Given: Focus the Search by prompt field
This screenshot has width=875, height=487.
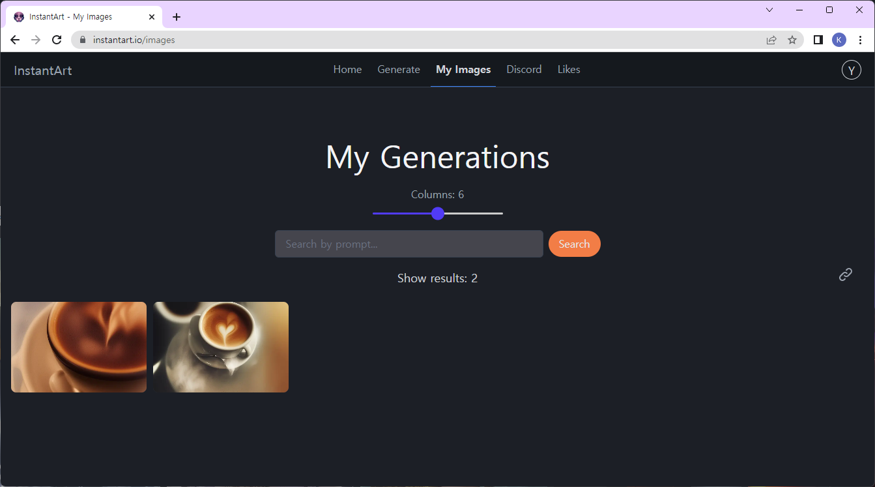Looking at the screenshot, I should pyautogui.click(x=409, y=244).
